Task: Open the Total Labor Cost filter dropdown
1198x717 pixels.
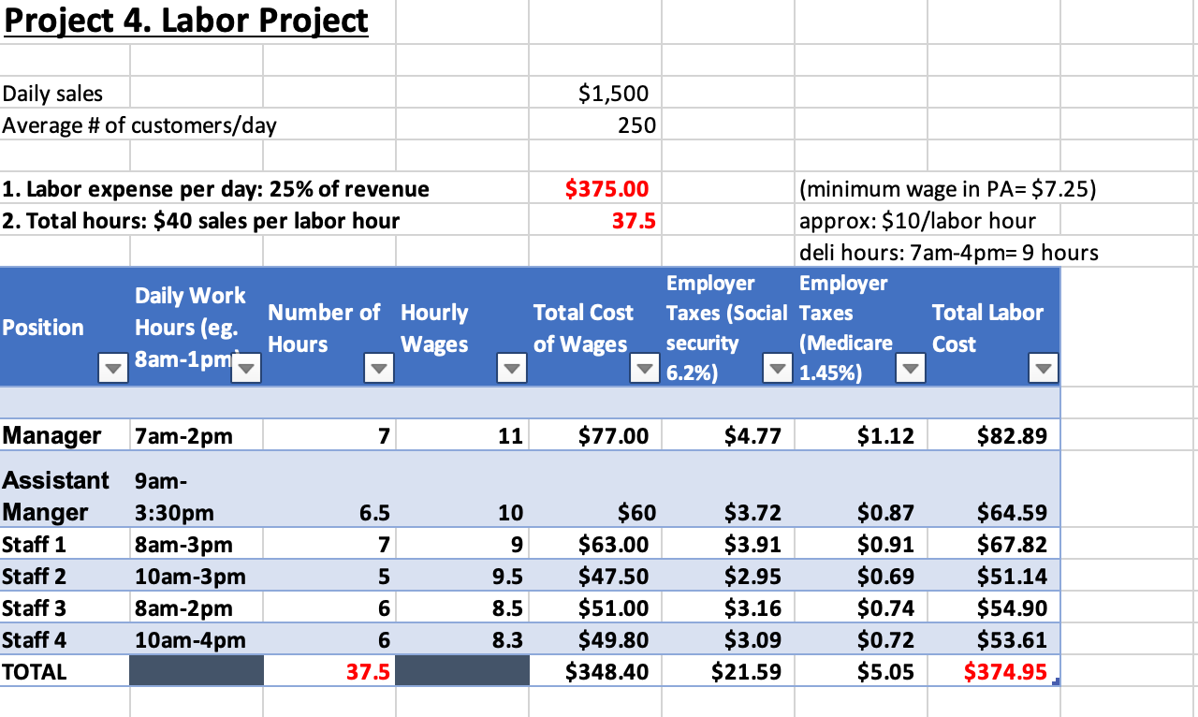Action: tap(1043, 368)
